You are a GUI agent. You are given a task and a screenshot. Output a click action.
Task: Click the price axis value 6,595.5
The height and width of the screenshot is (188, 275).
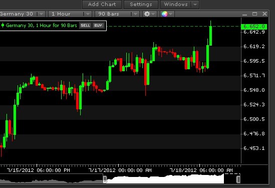[x=254, y=61]
